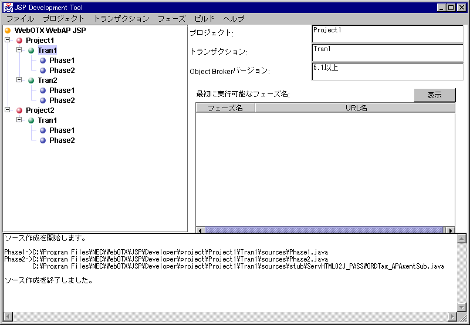The height and width of the screenshot is (325, 470).
Task: Click the URL名 column header
Action: pos(355,108)
